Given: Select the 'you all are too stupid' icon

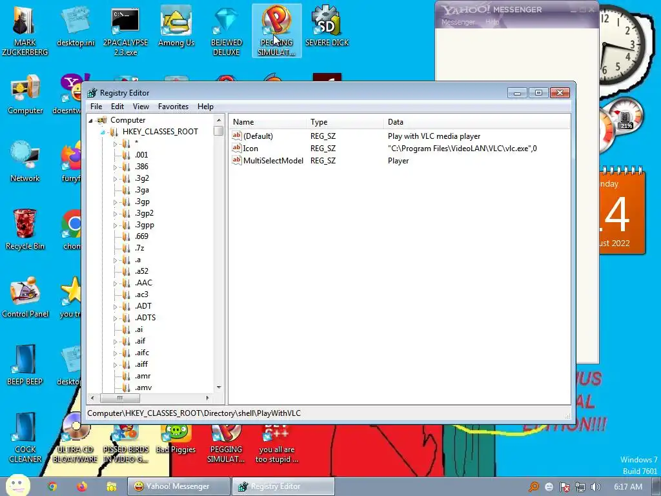Looking at the screenshot, I should [x=276, y=444].
